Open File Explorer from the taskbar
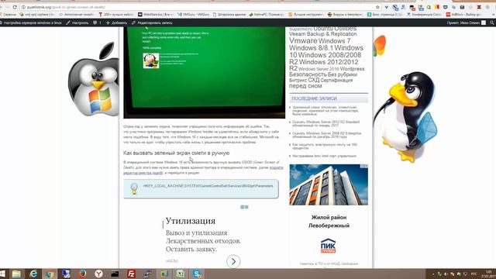Image resolution: width=496 pixels, height=279 pixels. 16,274
